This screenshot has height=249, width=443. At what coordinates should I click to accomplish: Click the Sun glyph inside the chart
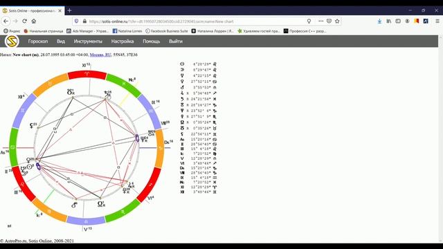[x=29, y=167]
